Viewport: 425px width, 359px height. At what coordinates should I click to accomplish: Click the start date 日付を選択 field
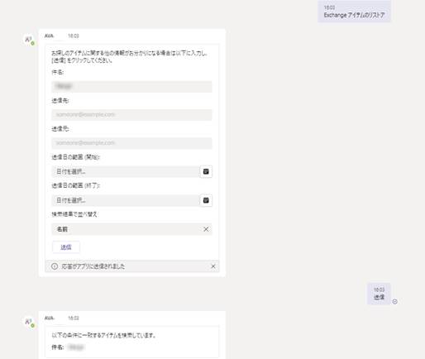[126, 171]
